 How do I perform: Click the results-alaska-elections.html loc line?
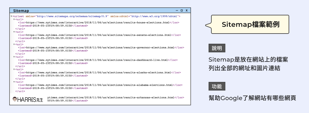pyautogui.click(x=99, y=73)
